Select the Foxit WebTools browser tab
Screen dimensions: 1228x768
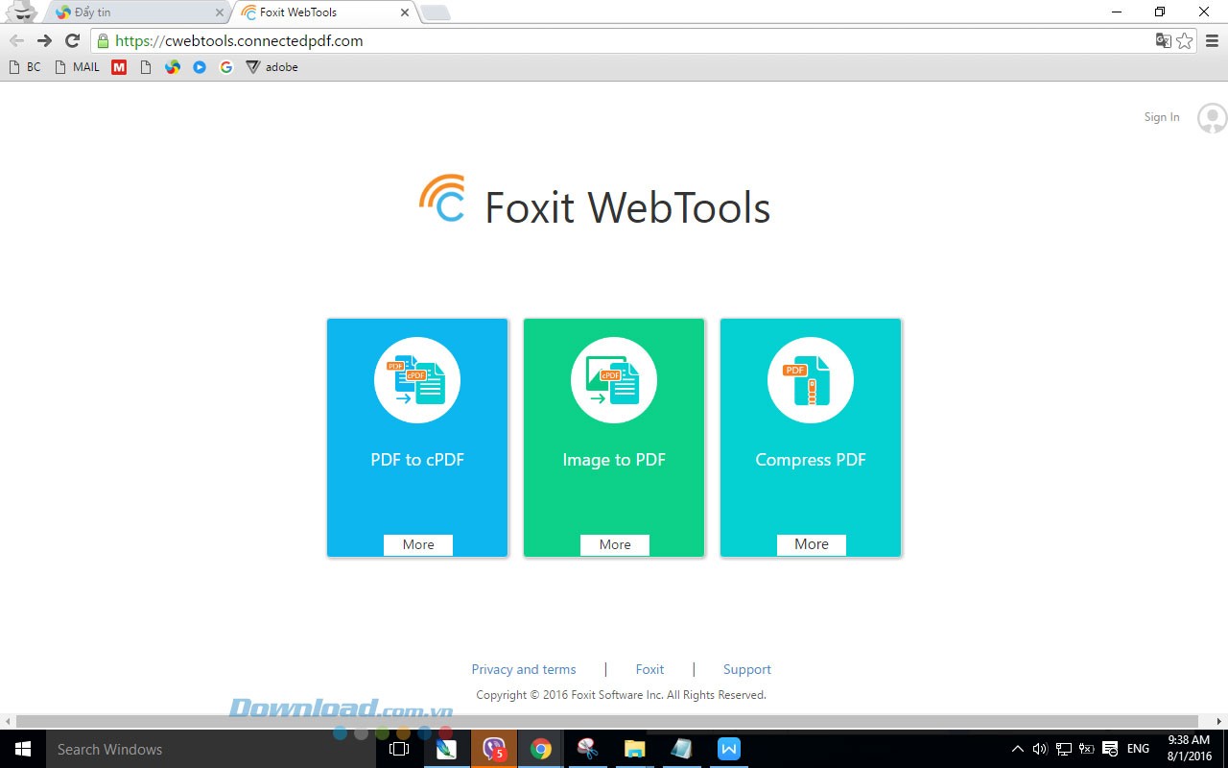tap(317, 12)
